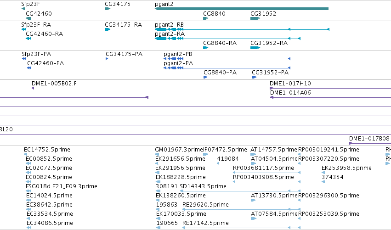This screenshot has width=391, height=230.
Task: Click the EC02072.5prime EST label
Action: (x=49, y=168)
